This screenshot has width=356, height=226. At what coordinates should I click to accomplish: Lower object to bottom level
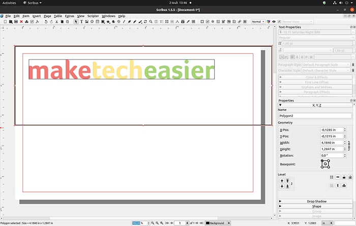pyautogui.click(x=287, y=186)
